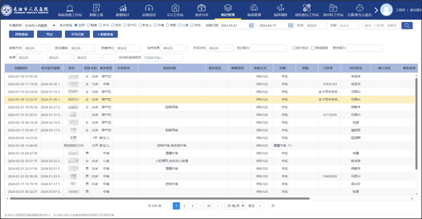
Task: Click the 工程师 user name link
Action: coord(400,10)
